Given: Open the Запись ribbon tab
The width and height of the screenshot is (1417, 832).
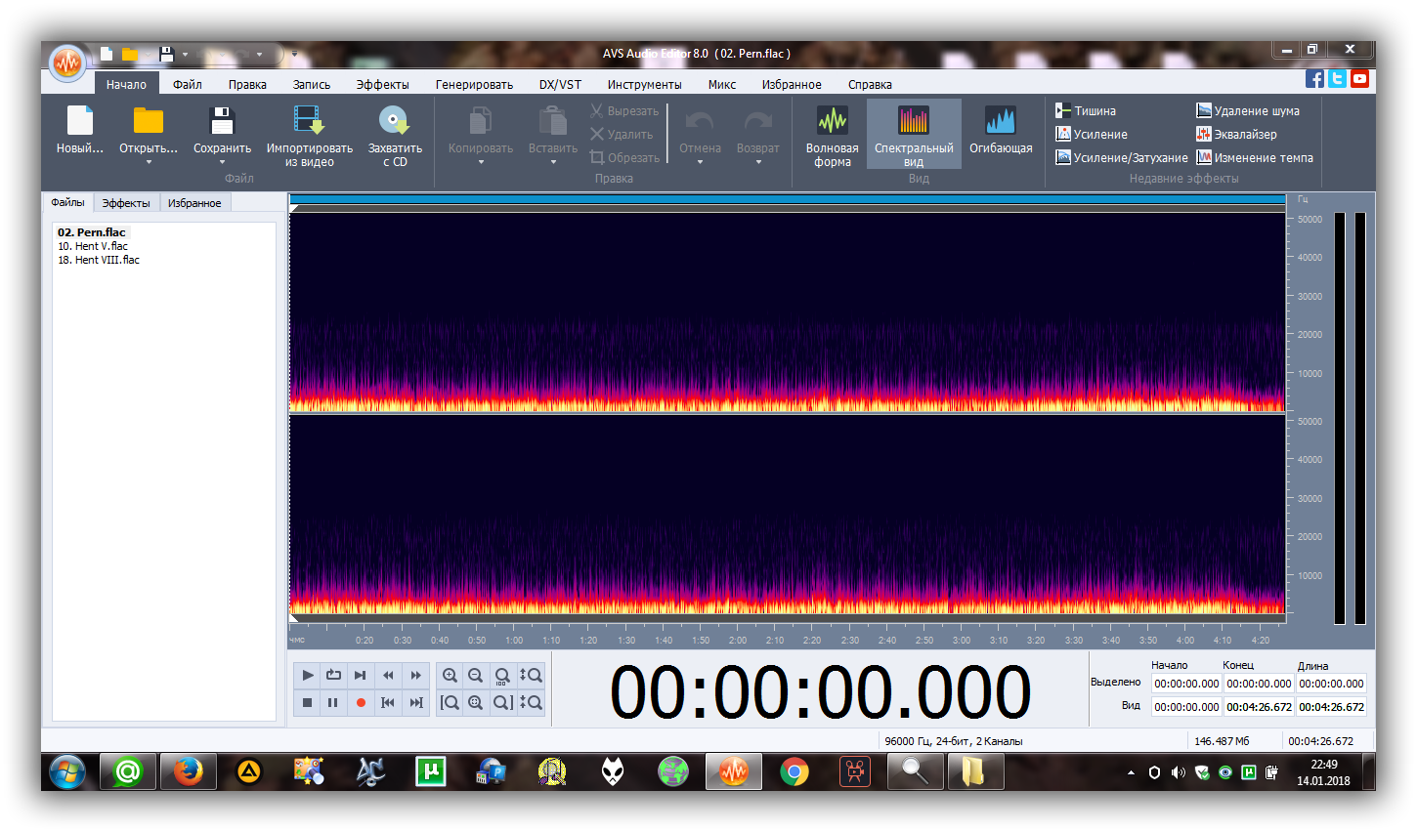Looking at the screenshot, I should pos(312,85).
